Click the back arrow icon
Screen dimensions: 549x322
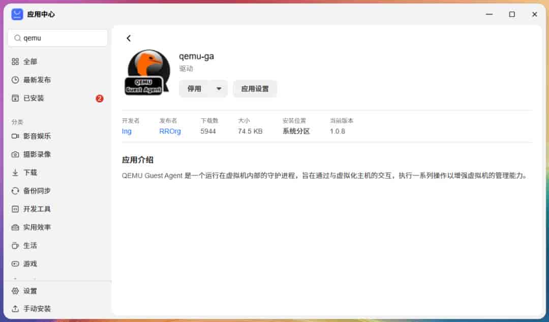coord(129,38)
